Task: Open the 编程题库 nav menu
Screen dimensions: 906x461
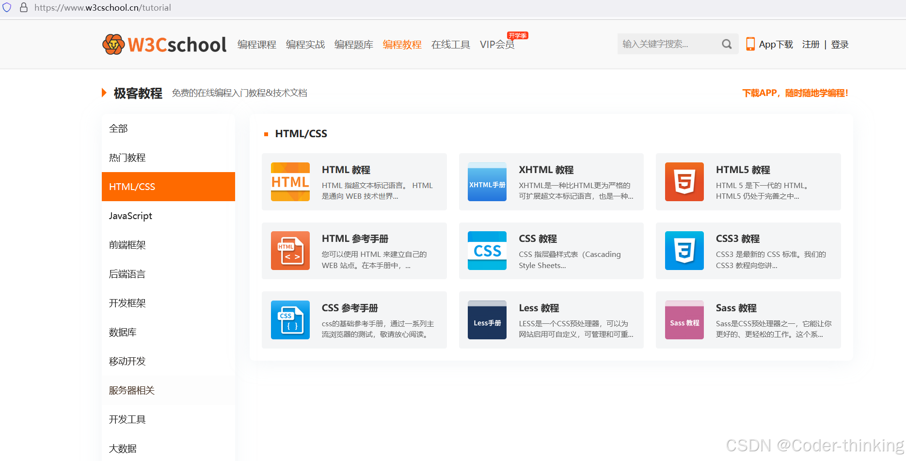Action: pyautogui.click(x=354, y=45)
